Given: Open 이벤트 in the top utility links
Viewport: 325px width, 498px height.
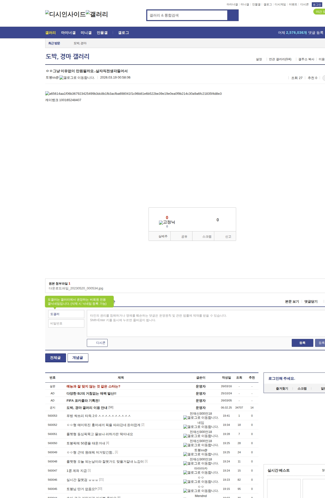Looking at the screenshot, I should coord(293,5).
